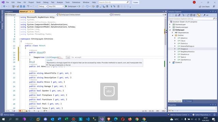The image size is (218, 122).
Task: Collapse the Entities folder
Action: 172,35
